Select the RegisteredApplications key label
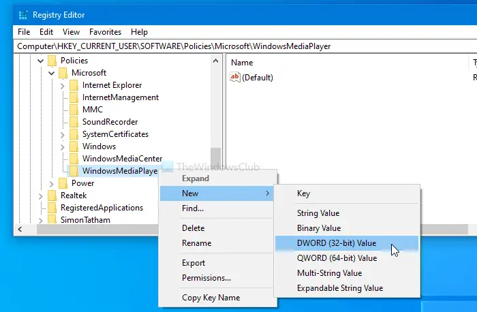 coord(102,208)
